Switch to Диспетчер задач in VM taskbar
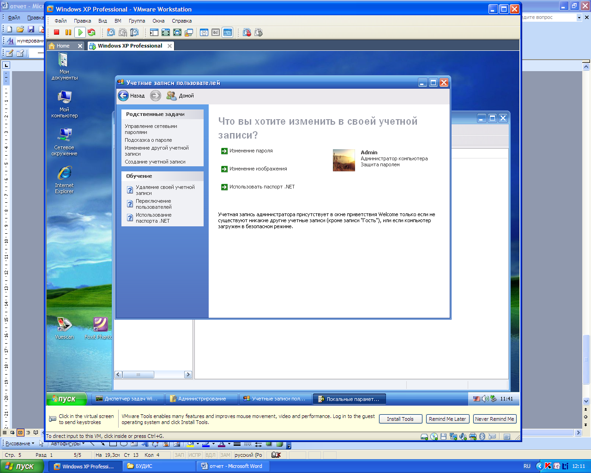591x473 pixels. pyautogui.click(x=127, y=399)
